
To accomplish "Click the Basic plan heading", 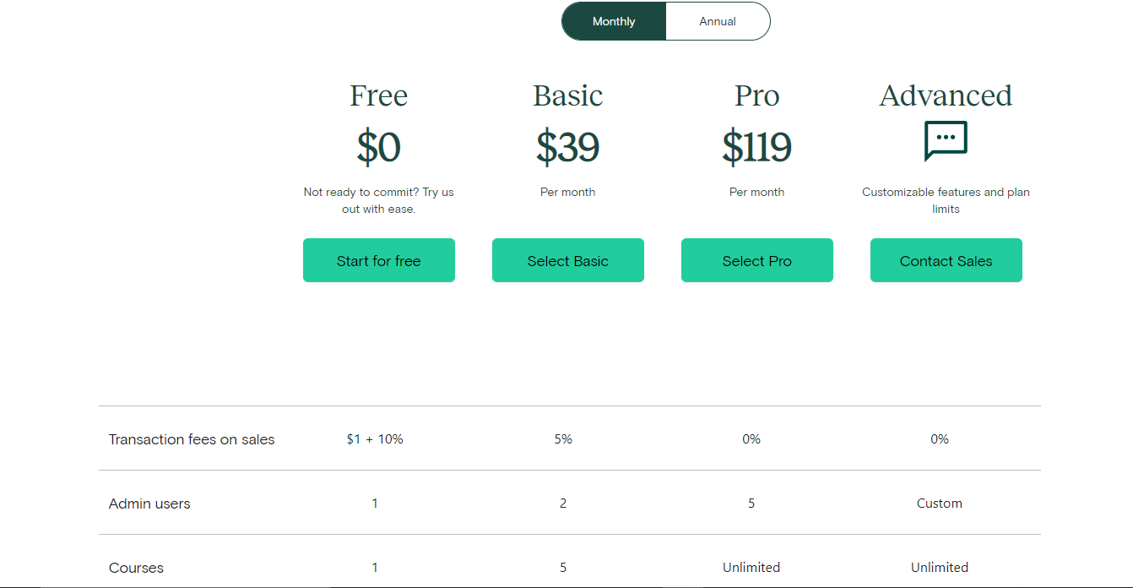I will coord(567,95).
